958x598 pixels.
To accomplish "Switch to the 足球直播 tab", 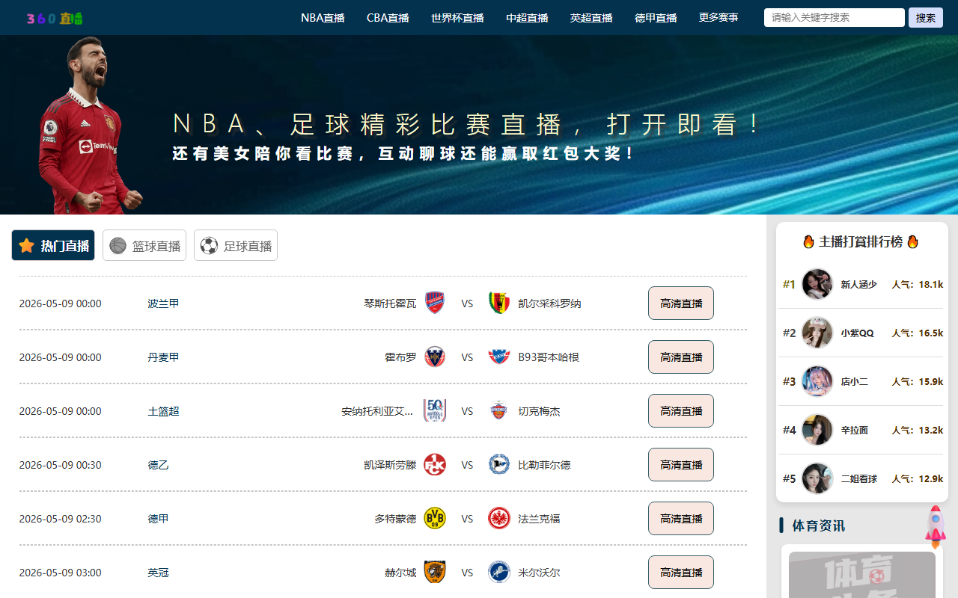I will click(x=236, y=245).
